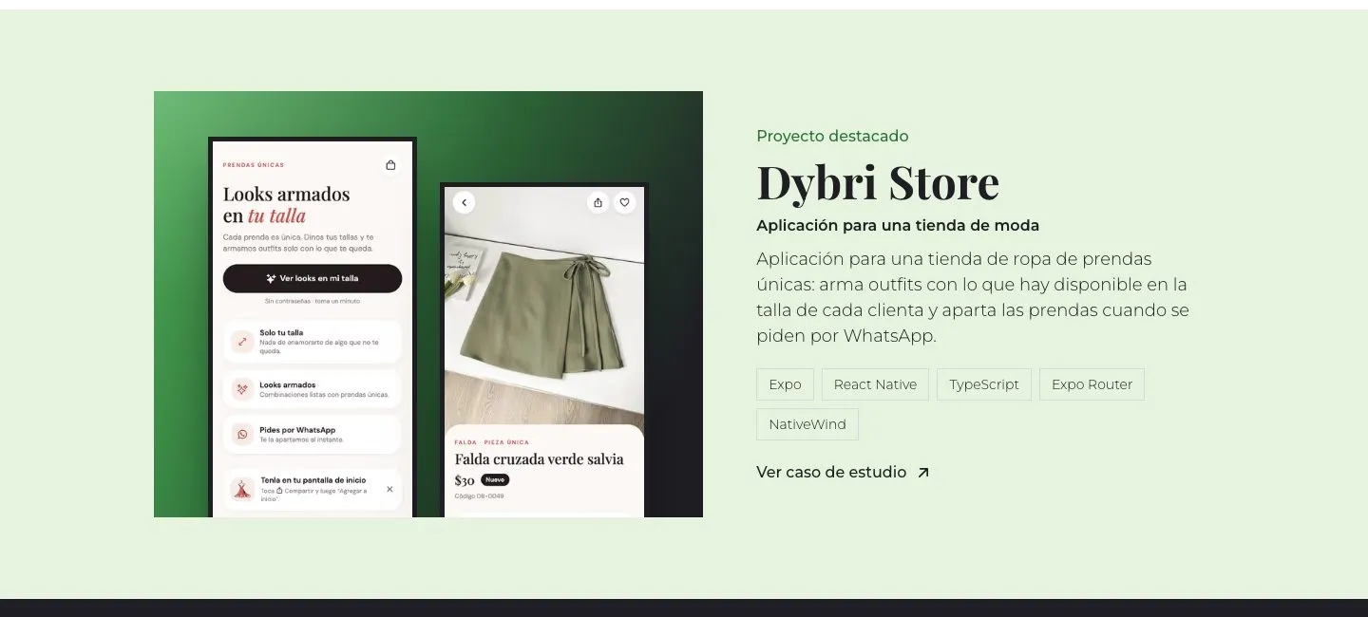Click the TypeScript tag

point(984,384)
